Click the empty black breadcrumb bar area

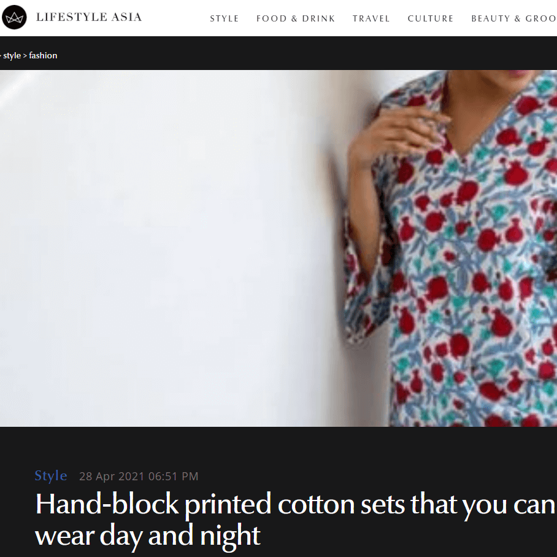click(x=305, y=53)
